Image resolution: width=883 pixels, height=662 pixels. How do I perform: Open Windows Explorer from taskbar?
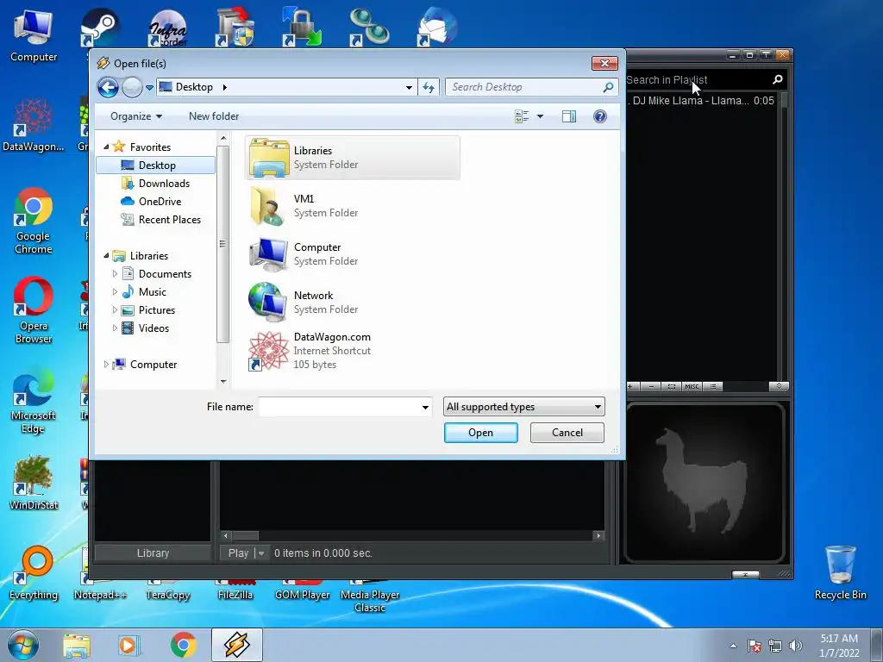tap(77, 646)
